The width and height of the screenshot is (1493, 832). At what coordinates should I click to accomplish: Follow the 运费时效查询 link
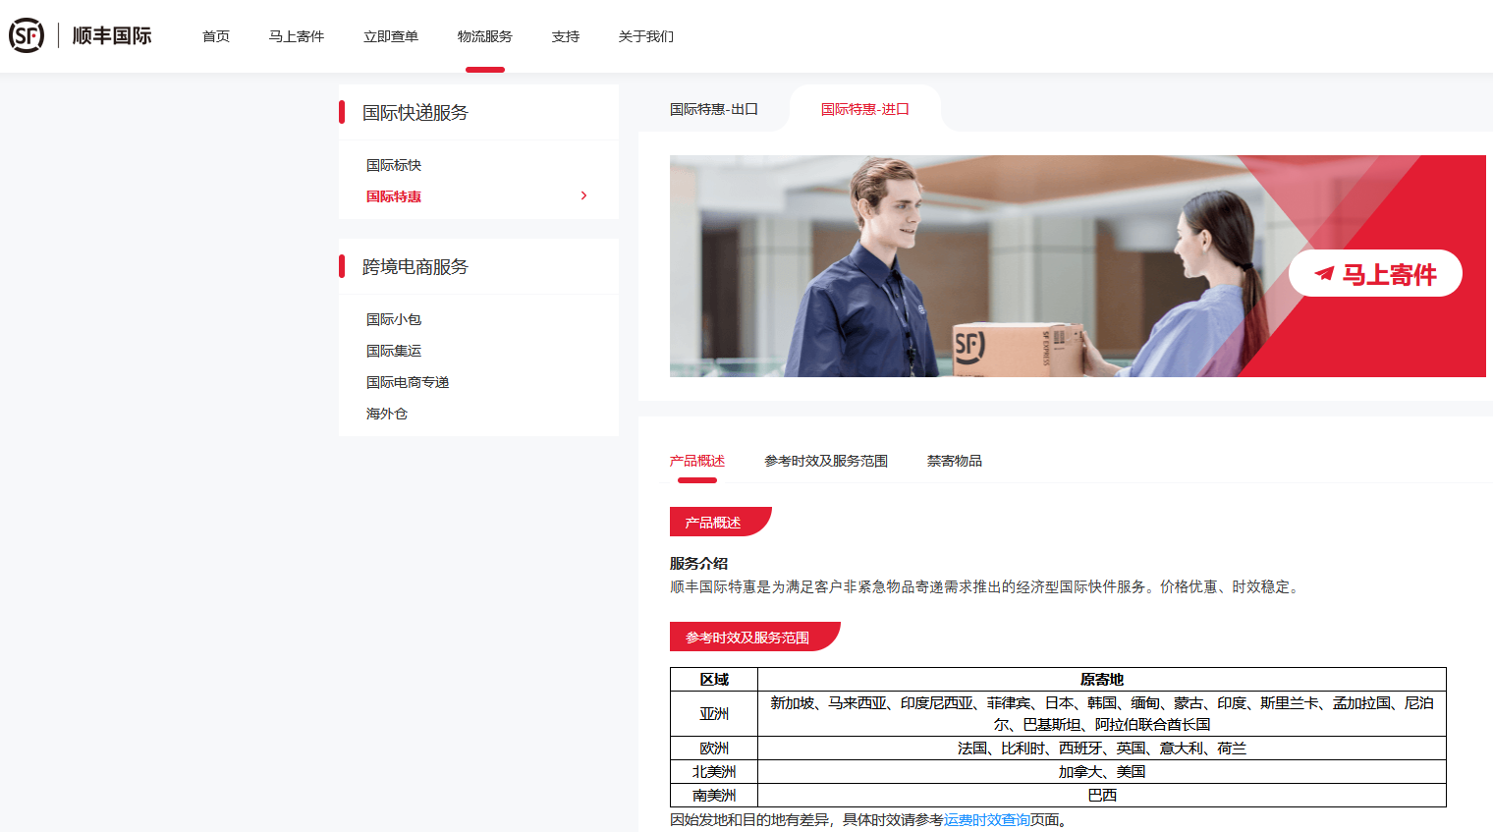click(987, 820)
